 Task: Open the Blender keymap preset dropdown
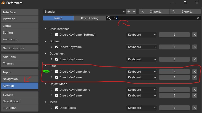coord(84,12)
